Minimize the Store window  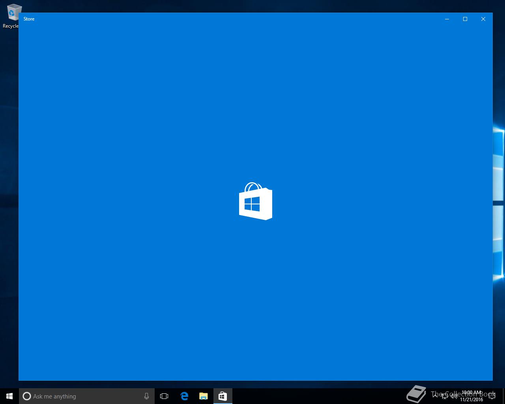click(x=447, y=19)
